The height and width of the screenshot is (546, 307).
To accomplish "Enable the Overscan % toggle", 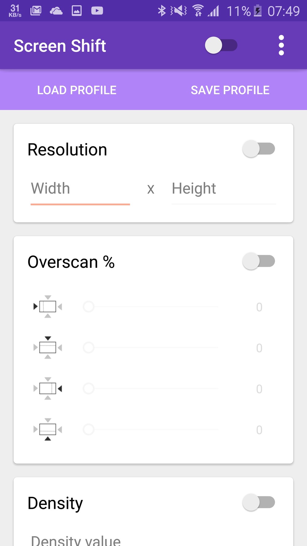I will (258, 261).
